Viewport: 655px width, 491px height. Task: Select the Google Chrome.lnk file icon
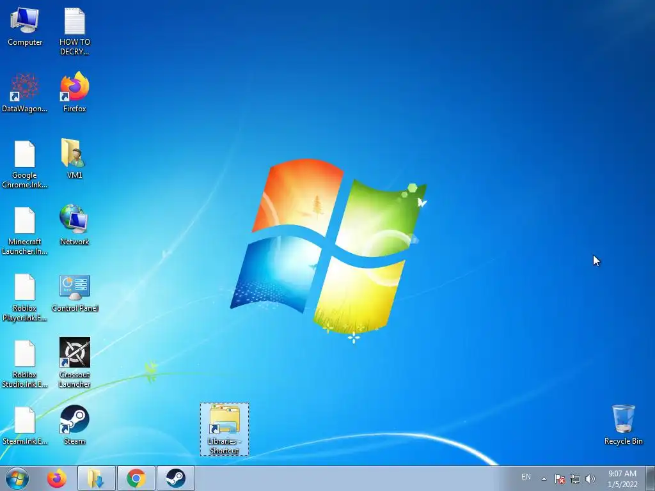pyautogui.click(x=25, y=164)
